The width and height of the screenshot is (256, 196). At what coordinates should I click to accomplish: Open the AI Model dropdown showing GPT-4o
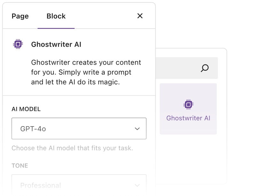(x=79, y=128)
